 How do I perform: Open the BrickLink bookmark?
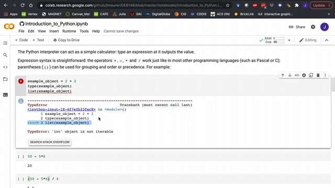(x=244, y=14)
